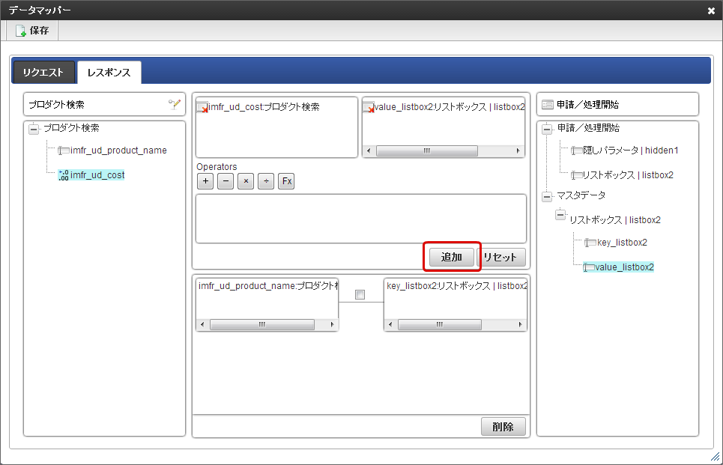723x465 pixels.
Task: Click the resize grip at dialog corner
Action: tap(716, 457)
